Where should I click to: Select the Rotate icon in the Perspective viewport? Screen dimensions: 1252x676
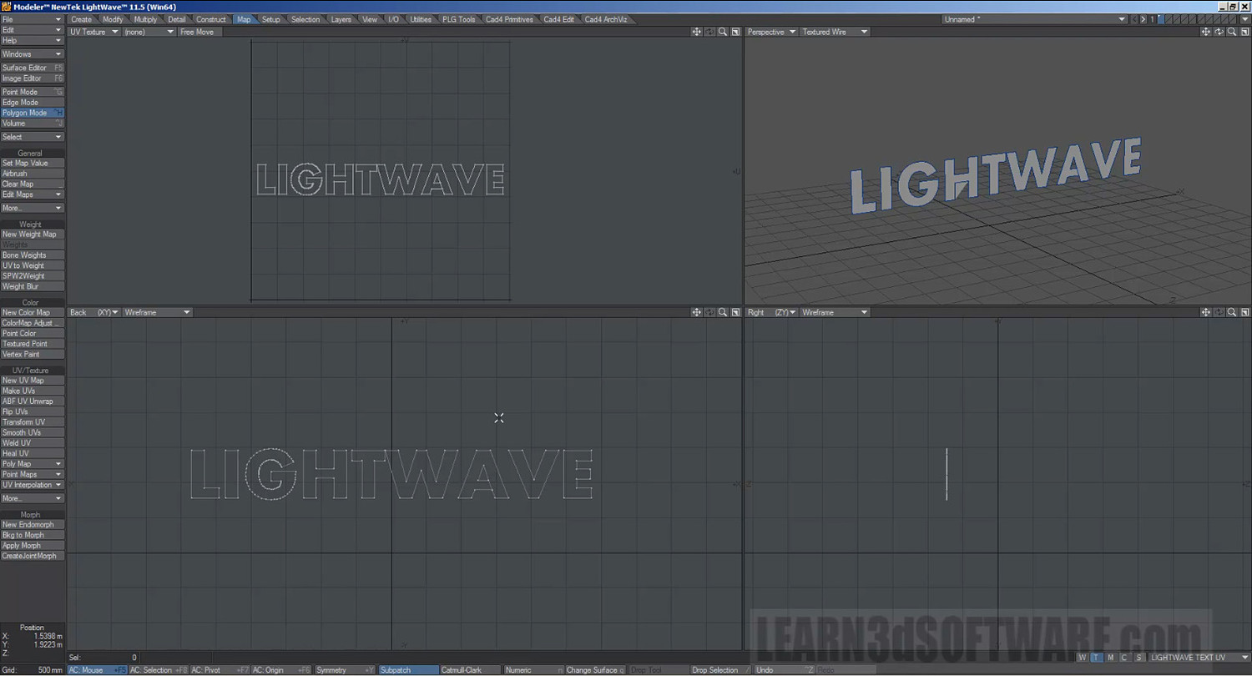[1219, 31]
